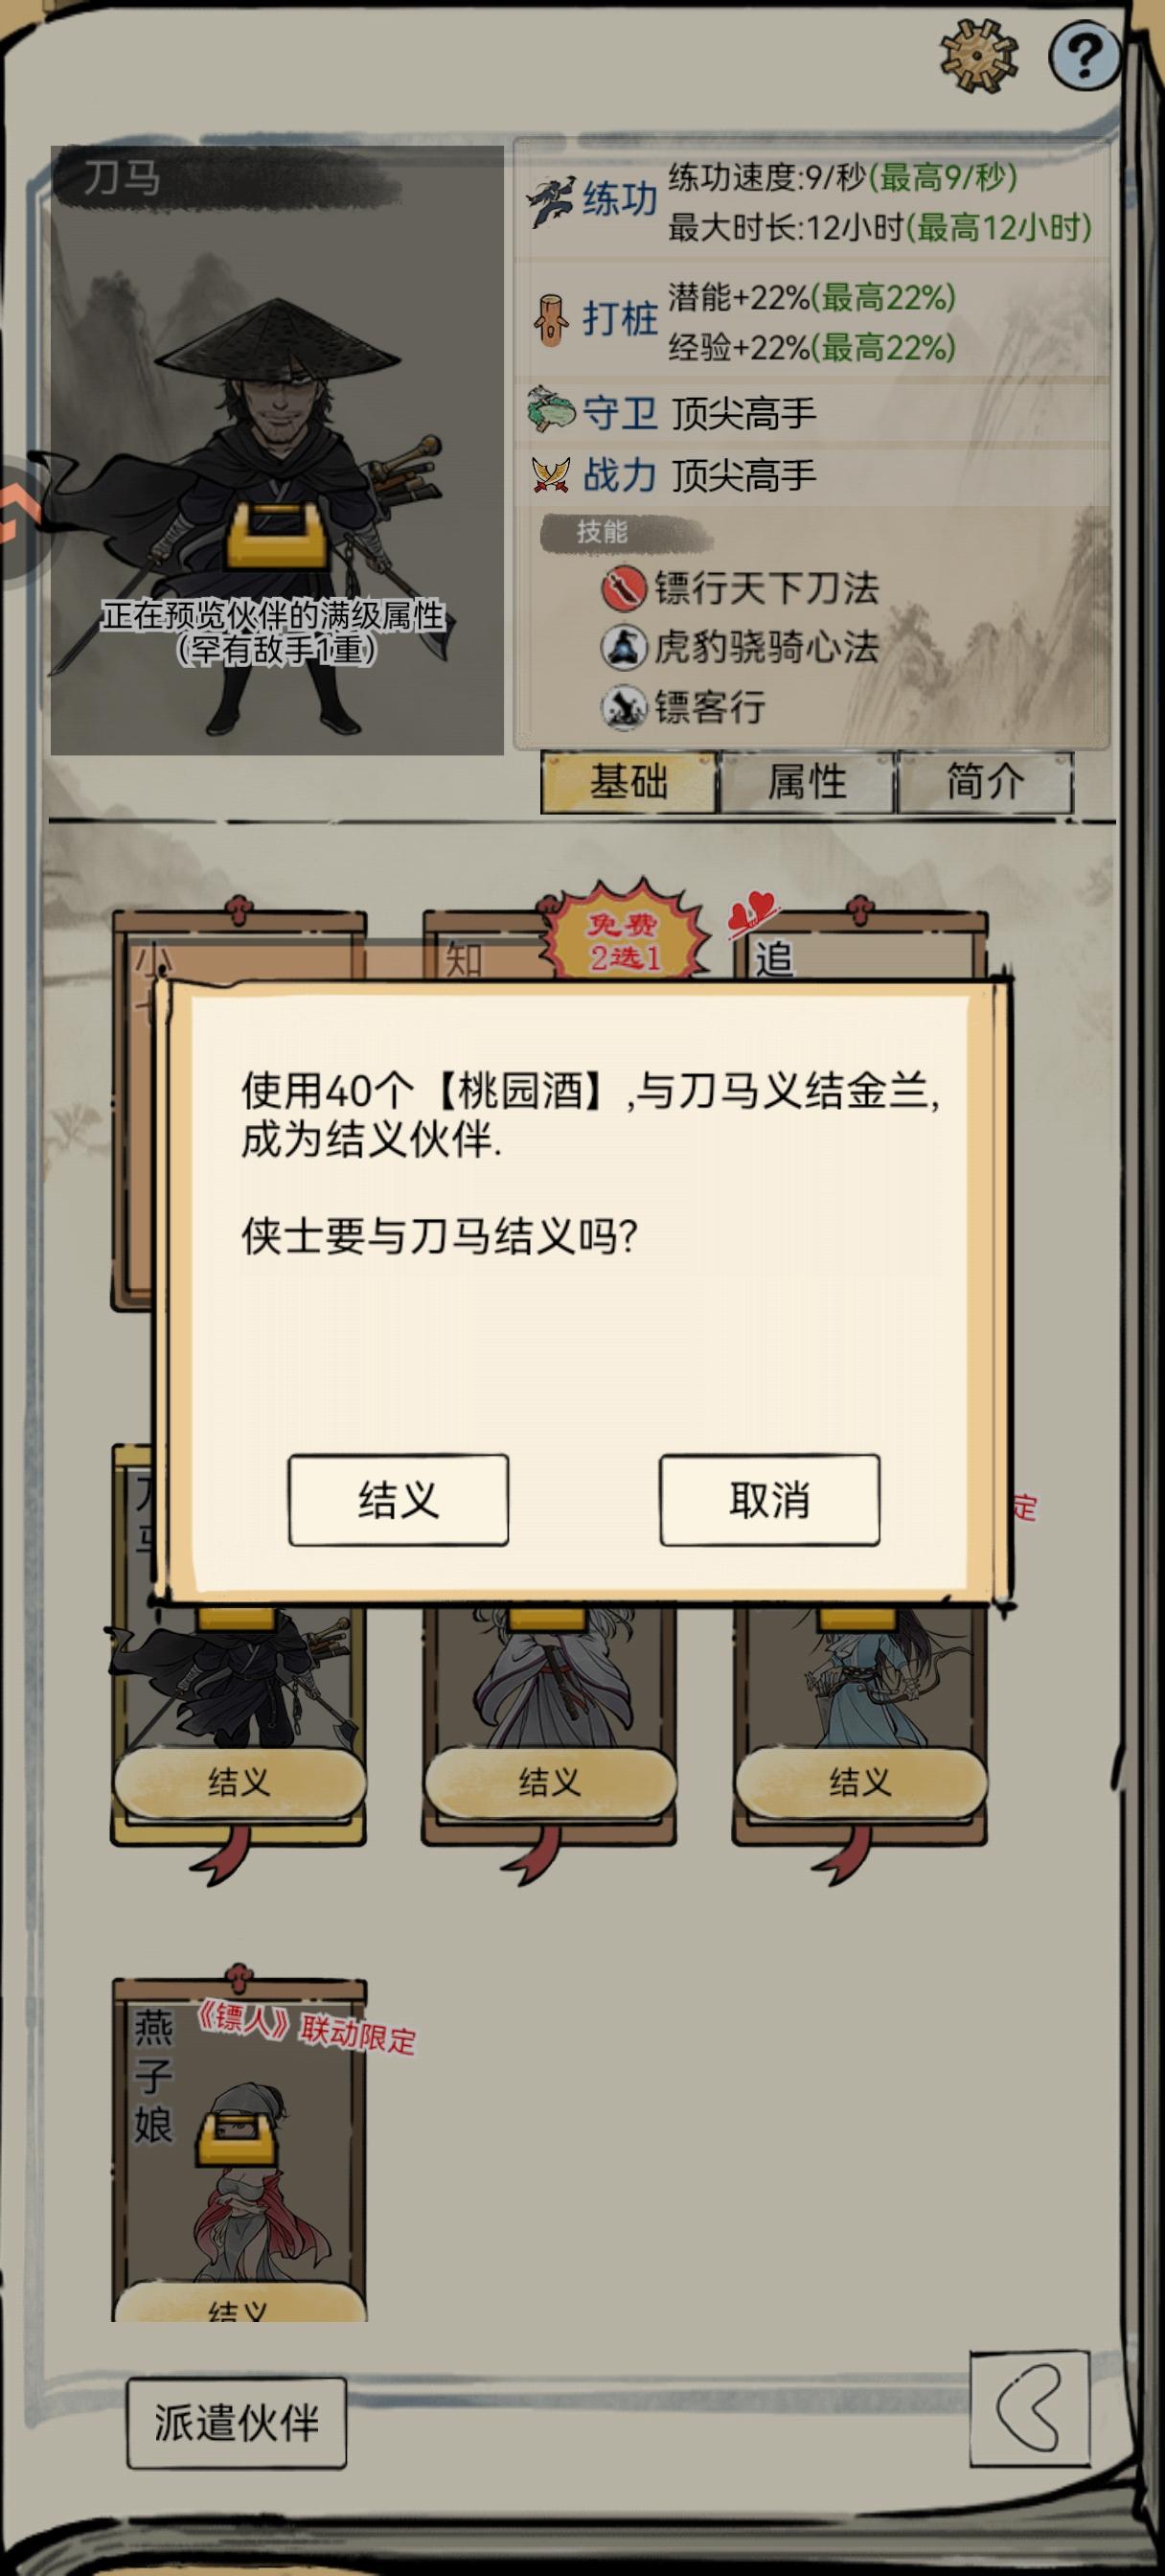Open the settings gear icon
The height and width of the screenshot is (2576, 1165).
coord(979,55)
